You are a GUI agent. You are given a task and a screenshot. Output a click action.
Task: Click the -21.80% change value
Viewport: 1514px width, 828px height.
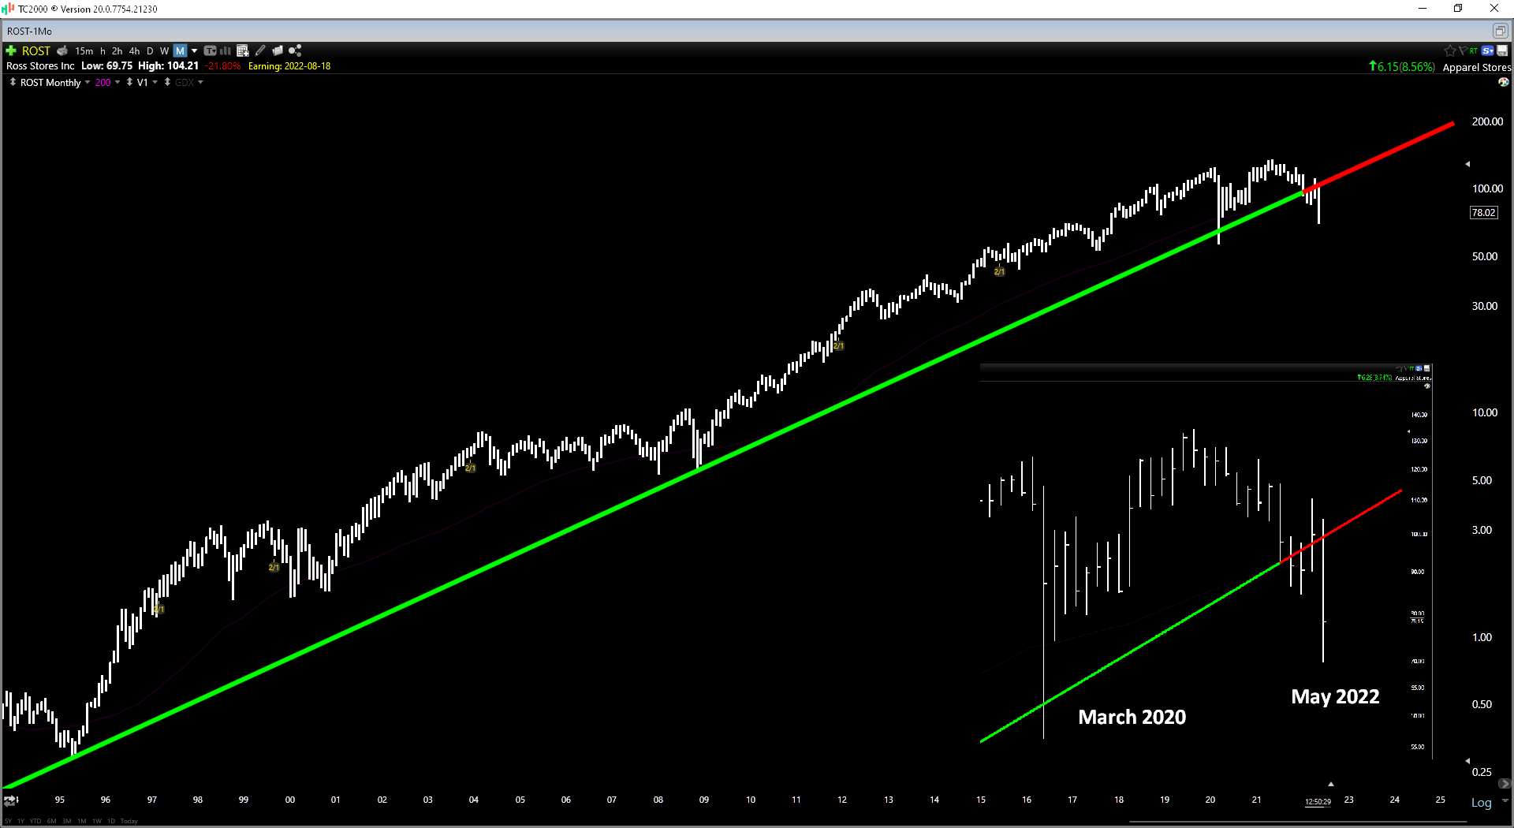coord(223,66)
